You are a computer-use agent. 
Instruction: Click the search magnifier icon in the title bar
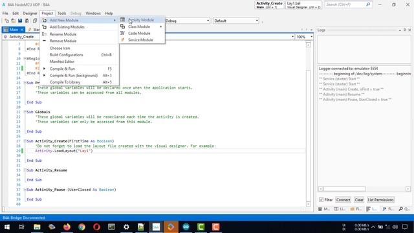368,5
